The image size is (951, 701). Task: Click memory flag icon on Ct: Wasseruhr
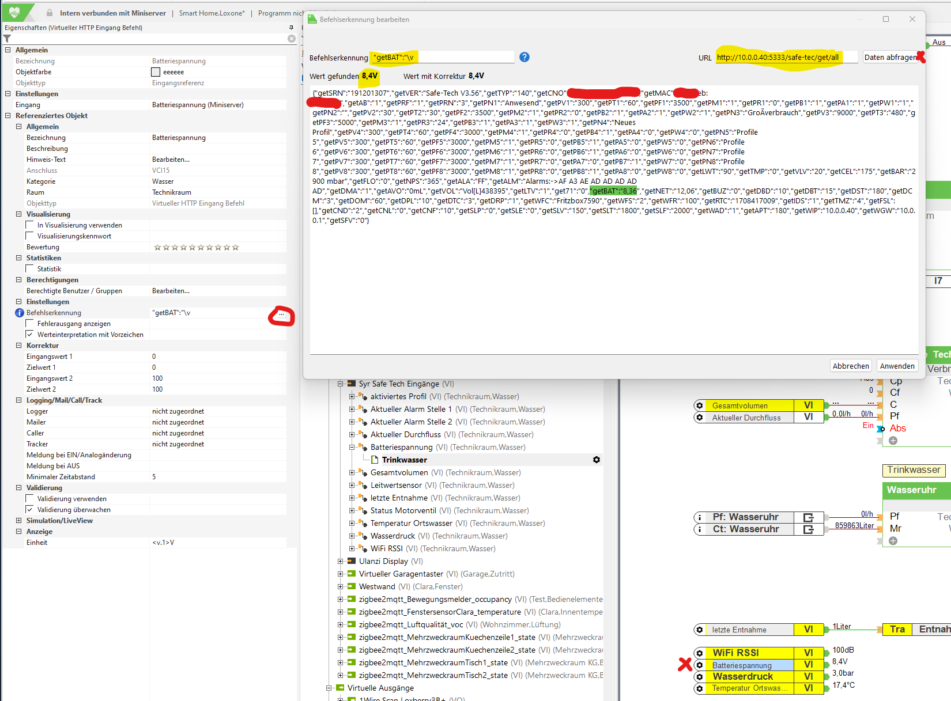point(809,529)
